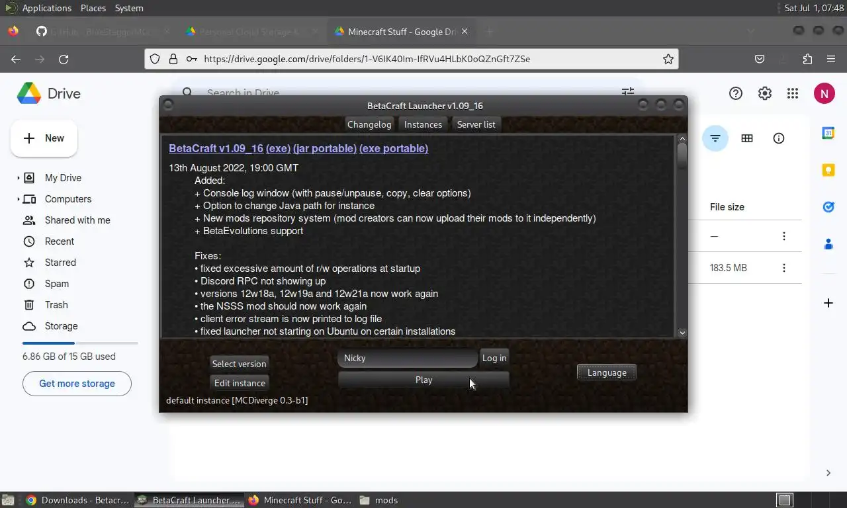Open Google Drive home logo
847x508 pixels.
[x=49, y=93]
